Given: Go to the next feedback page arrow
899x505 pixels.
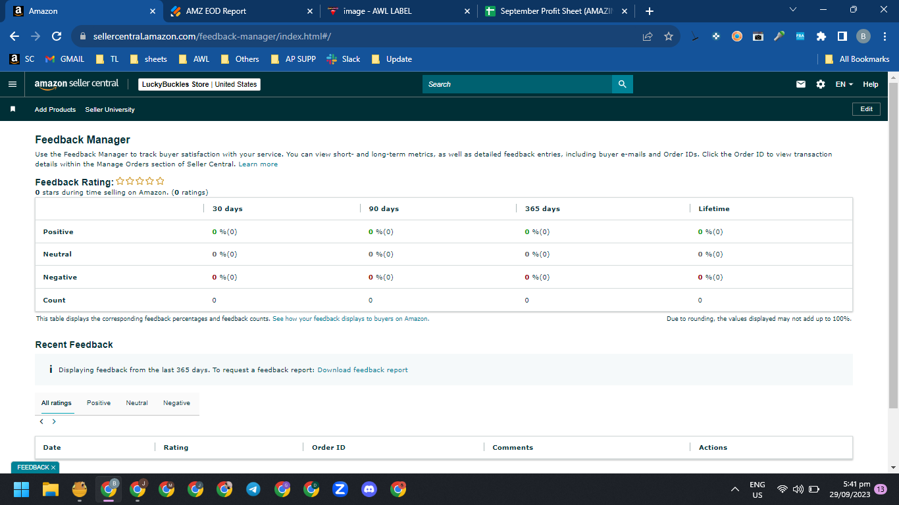Looking at the screenshot, I should (54, 421).
